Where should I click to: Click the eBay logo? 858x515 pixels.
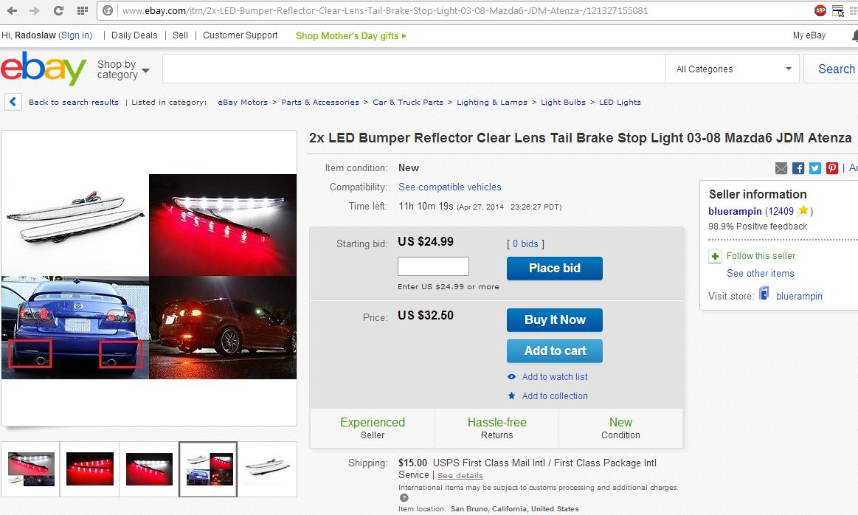click(44, 69)
